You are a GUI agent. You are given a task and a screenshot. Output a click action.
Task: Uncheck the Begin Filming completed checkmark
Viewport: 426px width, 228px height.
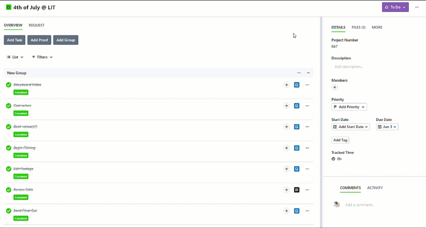(x=9, y=148)
